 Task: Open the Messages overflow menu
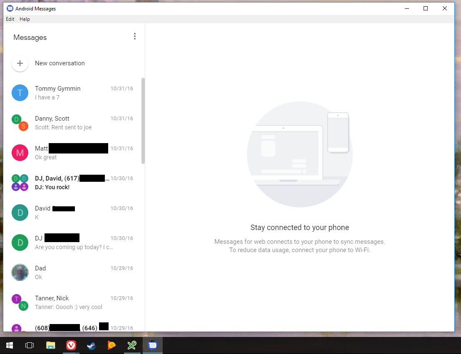(x=135, y=36)
